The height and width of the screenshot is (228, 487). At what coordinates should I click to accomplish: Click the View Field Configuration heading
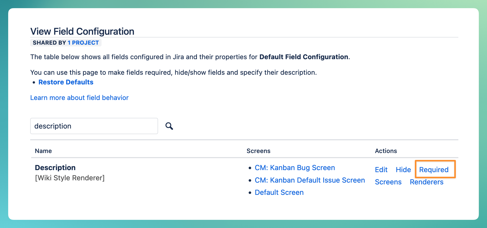(82, 31)
